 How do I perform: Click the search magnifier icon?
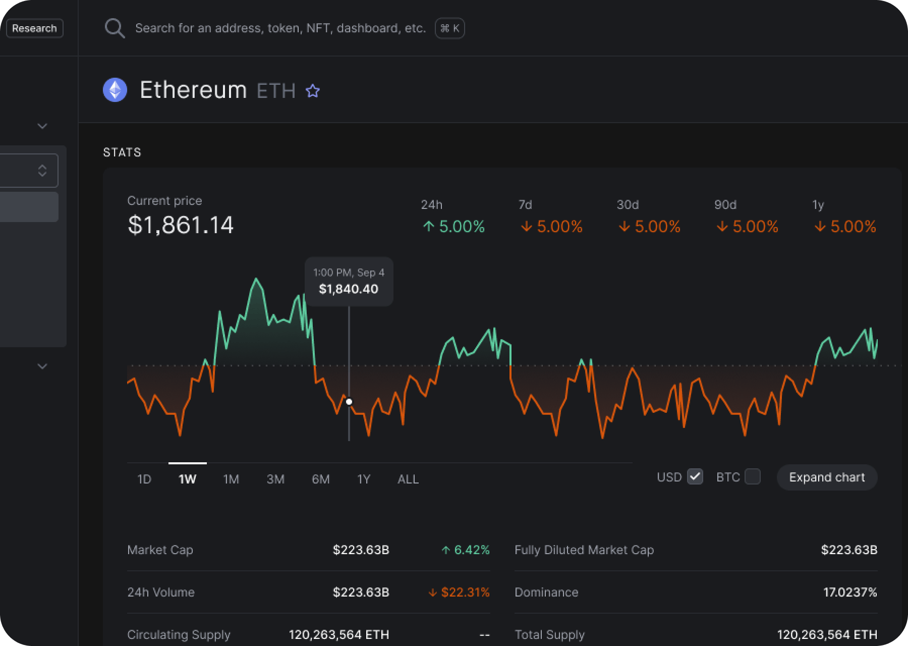coord(115,28)
